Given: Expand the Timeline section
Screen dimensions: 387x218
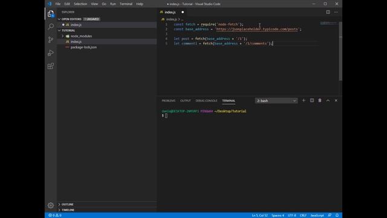Looking at the screenshot, I should tap(59, 210).
